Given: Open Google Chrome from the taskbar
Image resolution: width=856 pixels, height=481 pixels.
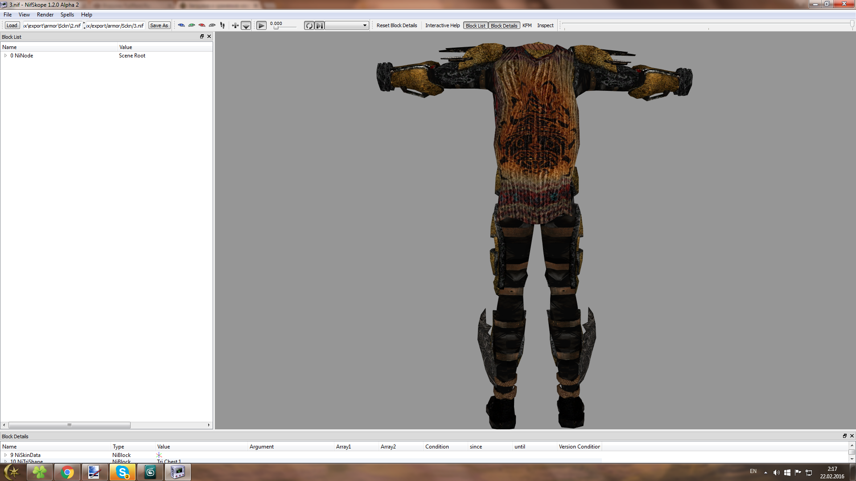Looking at the screenshot, I should click(67, 472).
